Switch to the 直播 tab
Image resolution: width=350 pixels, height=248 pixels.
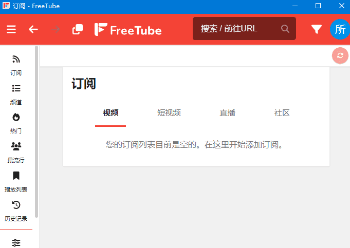coord(227,113)
